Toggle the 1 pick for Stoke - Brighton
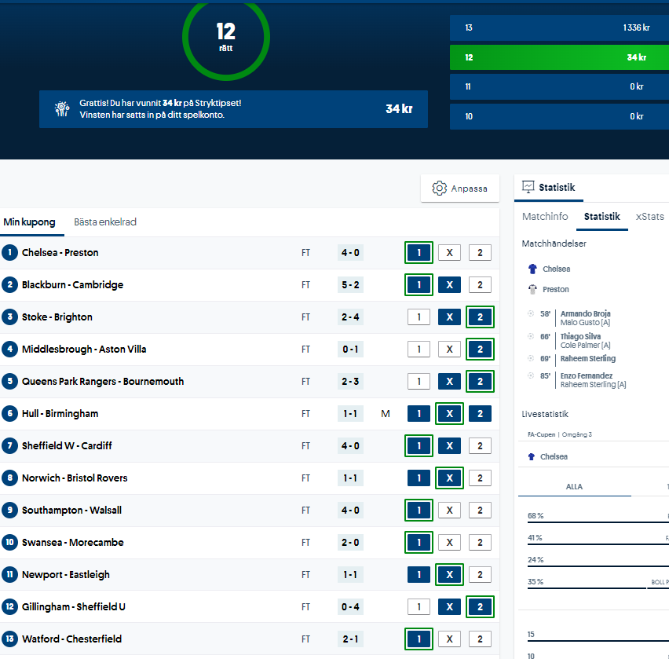Image resolution: width=669 pixels, height=659 pixels. tap(419, 317)
